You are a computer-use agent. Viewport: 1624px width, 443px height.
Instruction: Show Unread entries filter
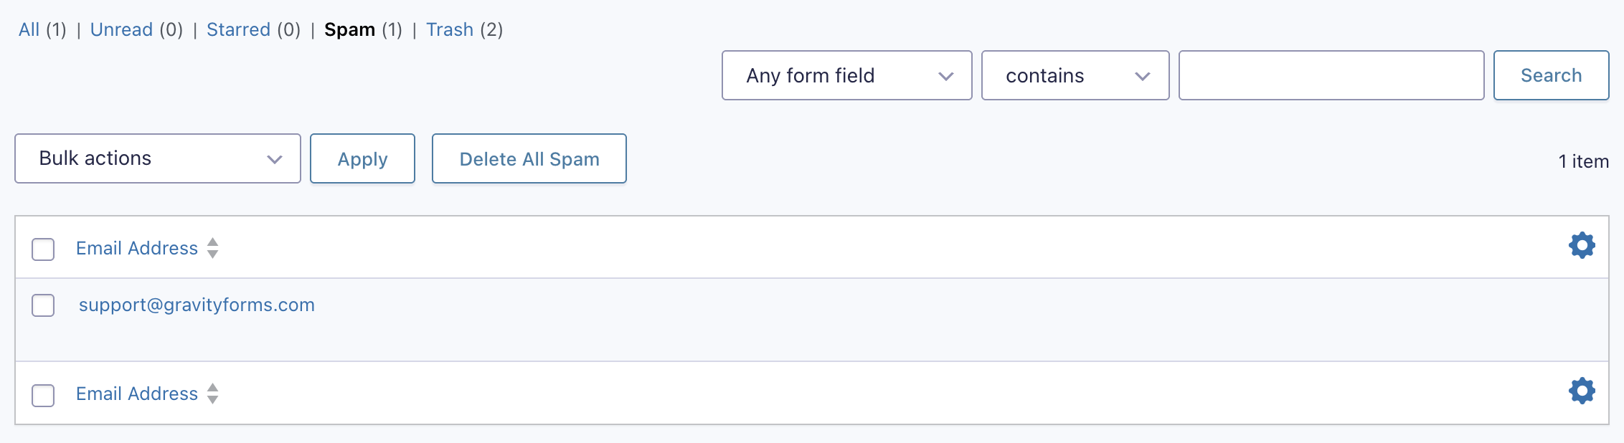coord(121,29)
